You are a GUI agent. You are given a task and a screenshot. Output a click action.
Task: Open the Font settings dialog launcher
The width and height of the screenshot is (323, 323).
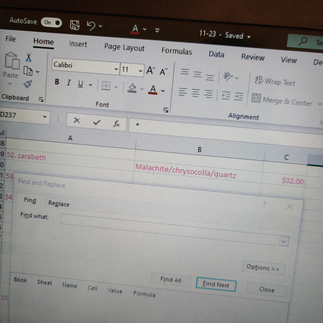pos(166,110)
